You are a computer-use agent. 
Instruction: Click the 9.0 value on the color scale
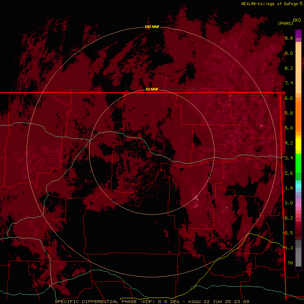point(289,53)
